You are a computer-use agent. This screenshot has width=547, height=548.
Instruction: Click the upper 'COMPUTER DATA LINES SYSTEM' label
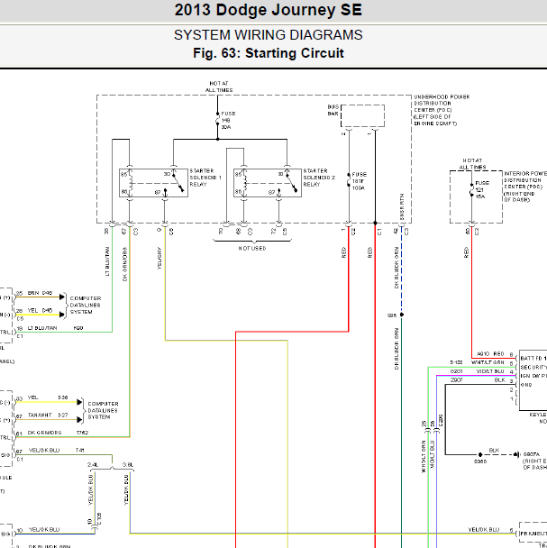tap(86, 306)
